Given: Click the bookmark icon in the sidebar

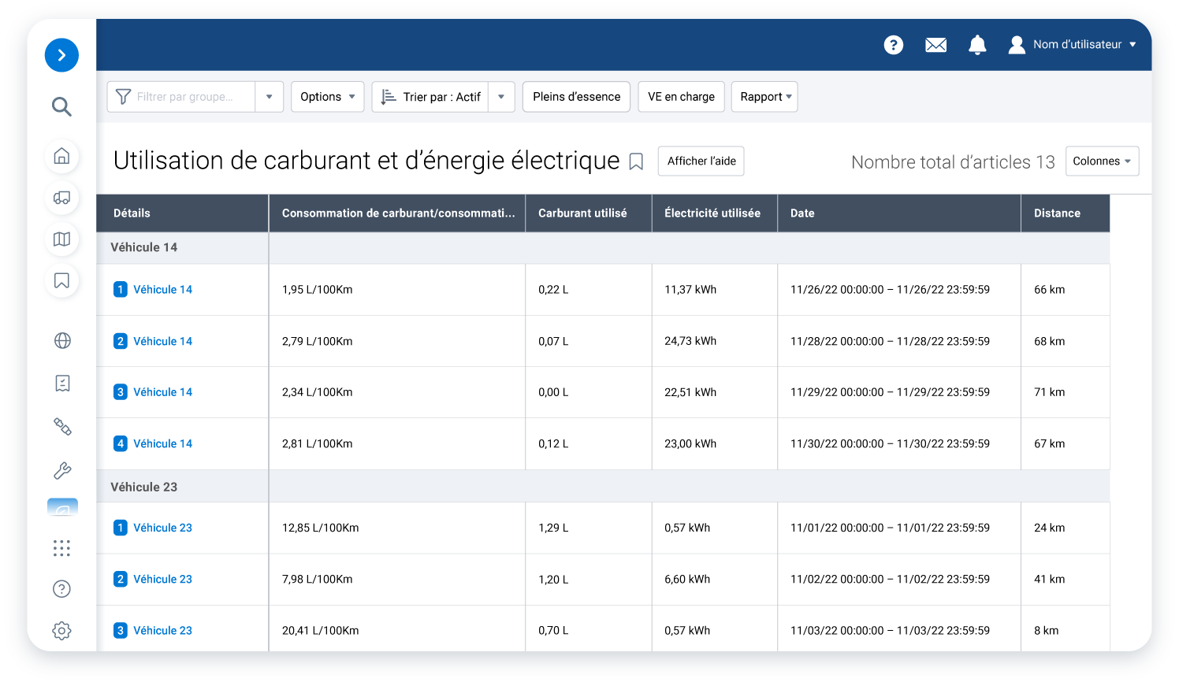Looking at the screenshot, I should tap(61, 280).
